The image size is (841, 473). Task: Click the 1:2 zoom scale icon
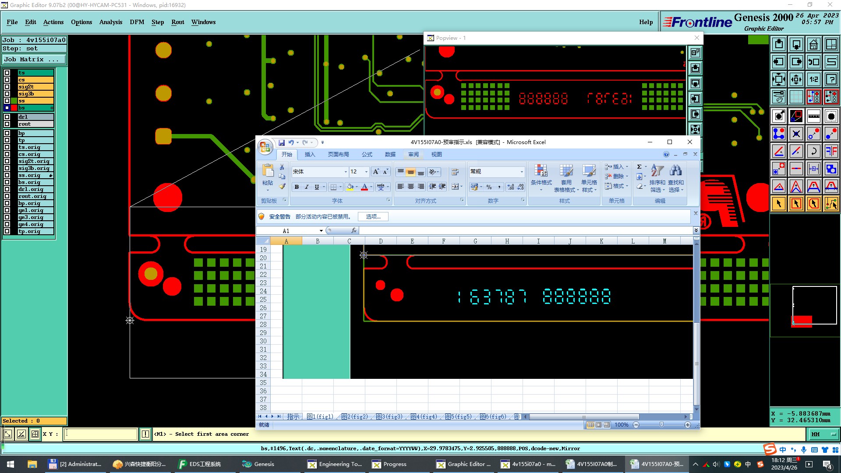(x=813, y=79)
